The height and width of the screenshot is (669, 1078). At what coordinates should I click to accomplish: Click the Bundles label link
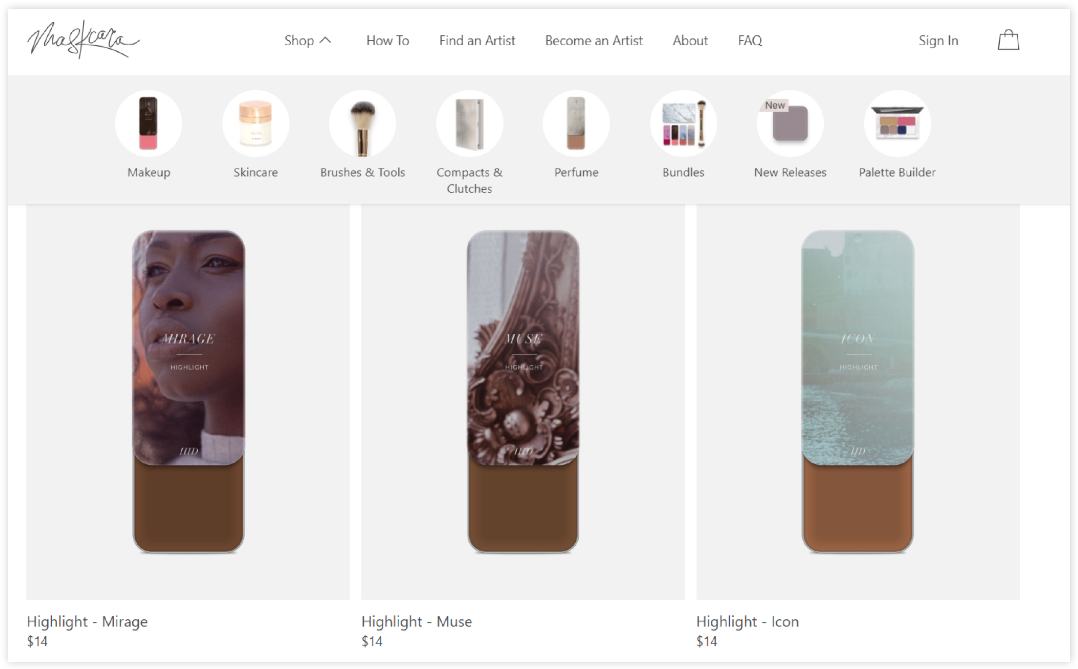coord(683,172)
